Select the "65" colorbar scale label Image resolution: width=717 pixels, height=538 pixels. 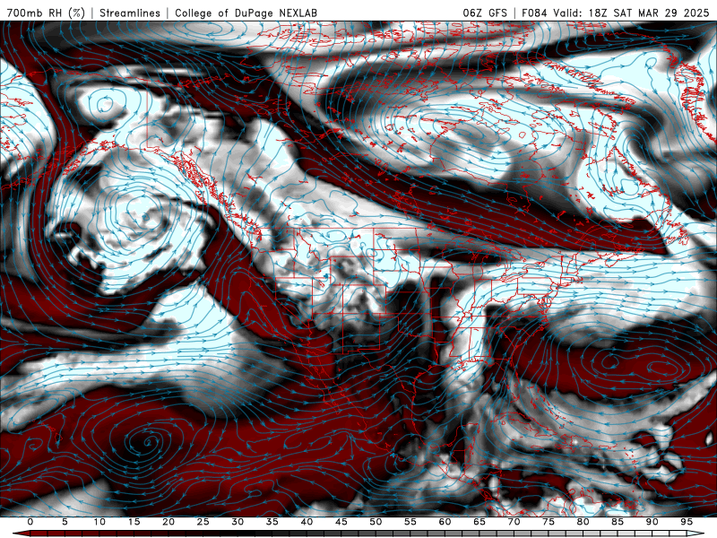[x=479, y=522]
